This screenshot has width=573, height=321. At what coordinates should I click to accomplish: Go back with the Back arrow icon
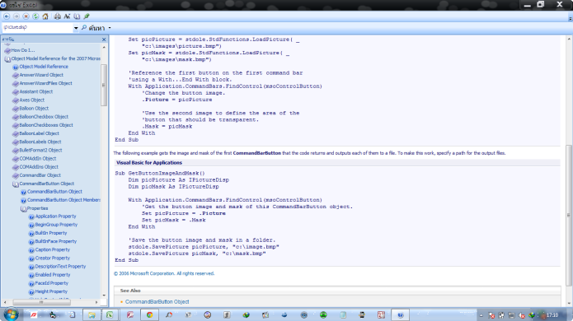coord(7,16)
